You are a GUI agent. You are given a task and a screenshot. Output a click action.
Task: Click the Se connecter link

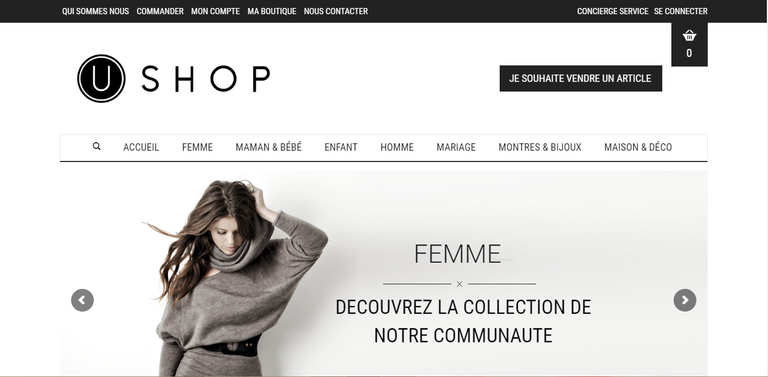pyautogui.click(x=681, y=11)
